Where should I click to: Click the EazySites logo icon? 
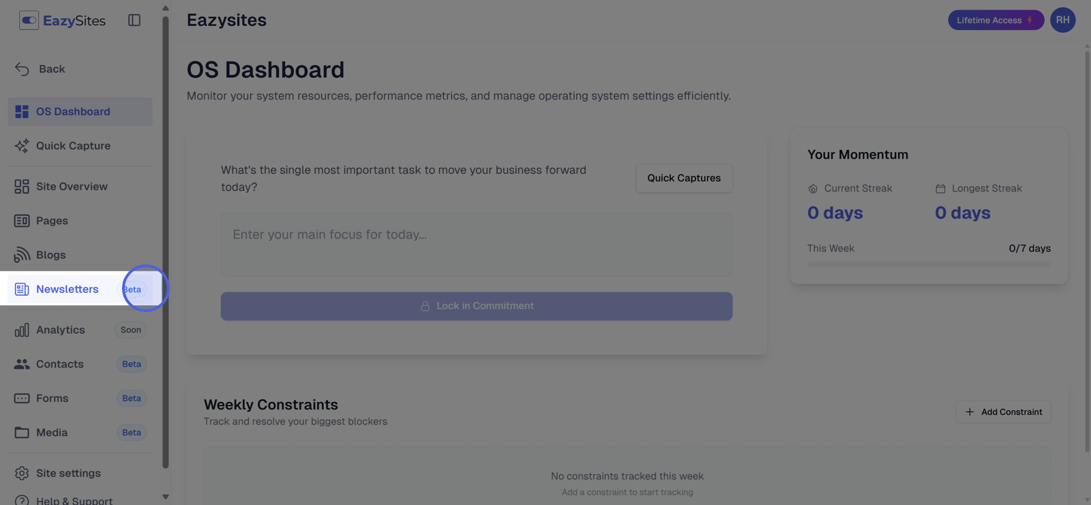29,20
